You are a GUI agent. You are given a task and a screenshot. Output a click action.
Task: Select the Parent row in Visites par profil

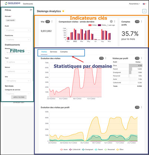click(x=127, y=69)
